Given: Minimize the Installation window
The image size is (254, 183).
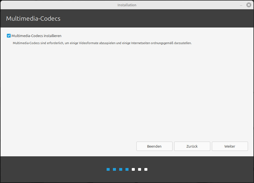Looking at the screenshot, I should tap(241, 5).
